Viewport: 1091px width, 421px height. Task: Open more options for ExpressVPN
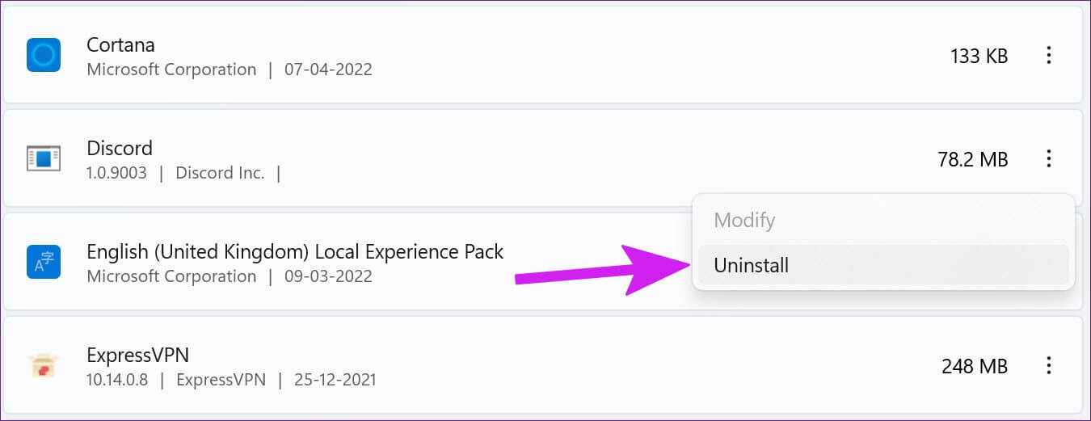click(x=1049, y=365)
